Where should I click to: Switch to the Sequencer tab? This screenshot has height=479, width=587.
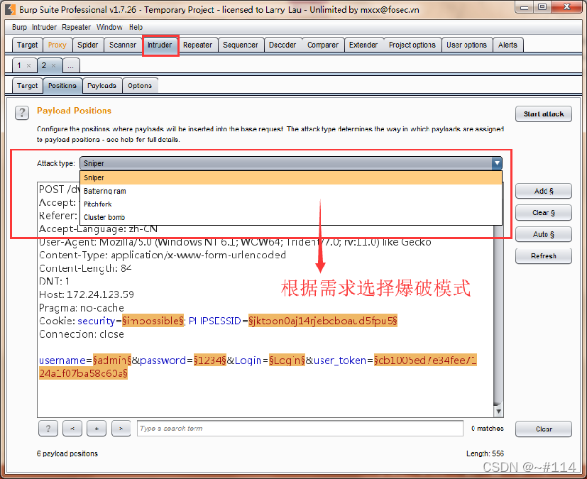click(x=241, y=45)
